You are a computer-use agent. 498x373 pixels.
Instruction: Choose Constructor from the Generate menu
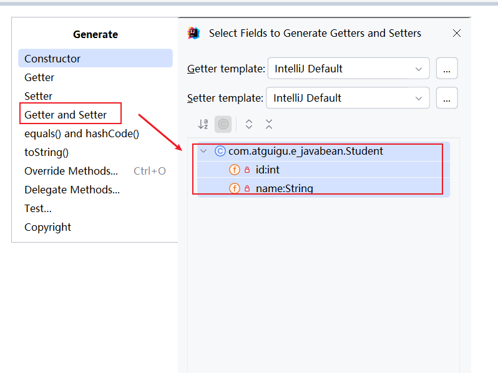[52, 59]
